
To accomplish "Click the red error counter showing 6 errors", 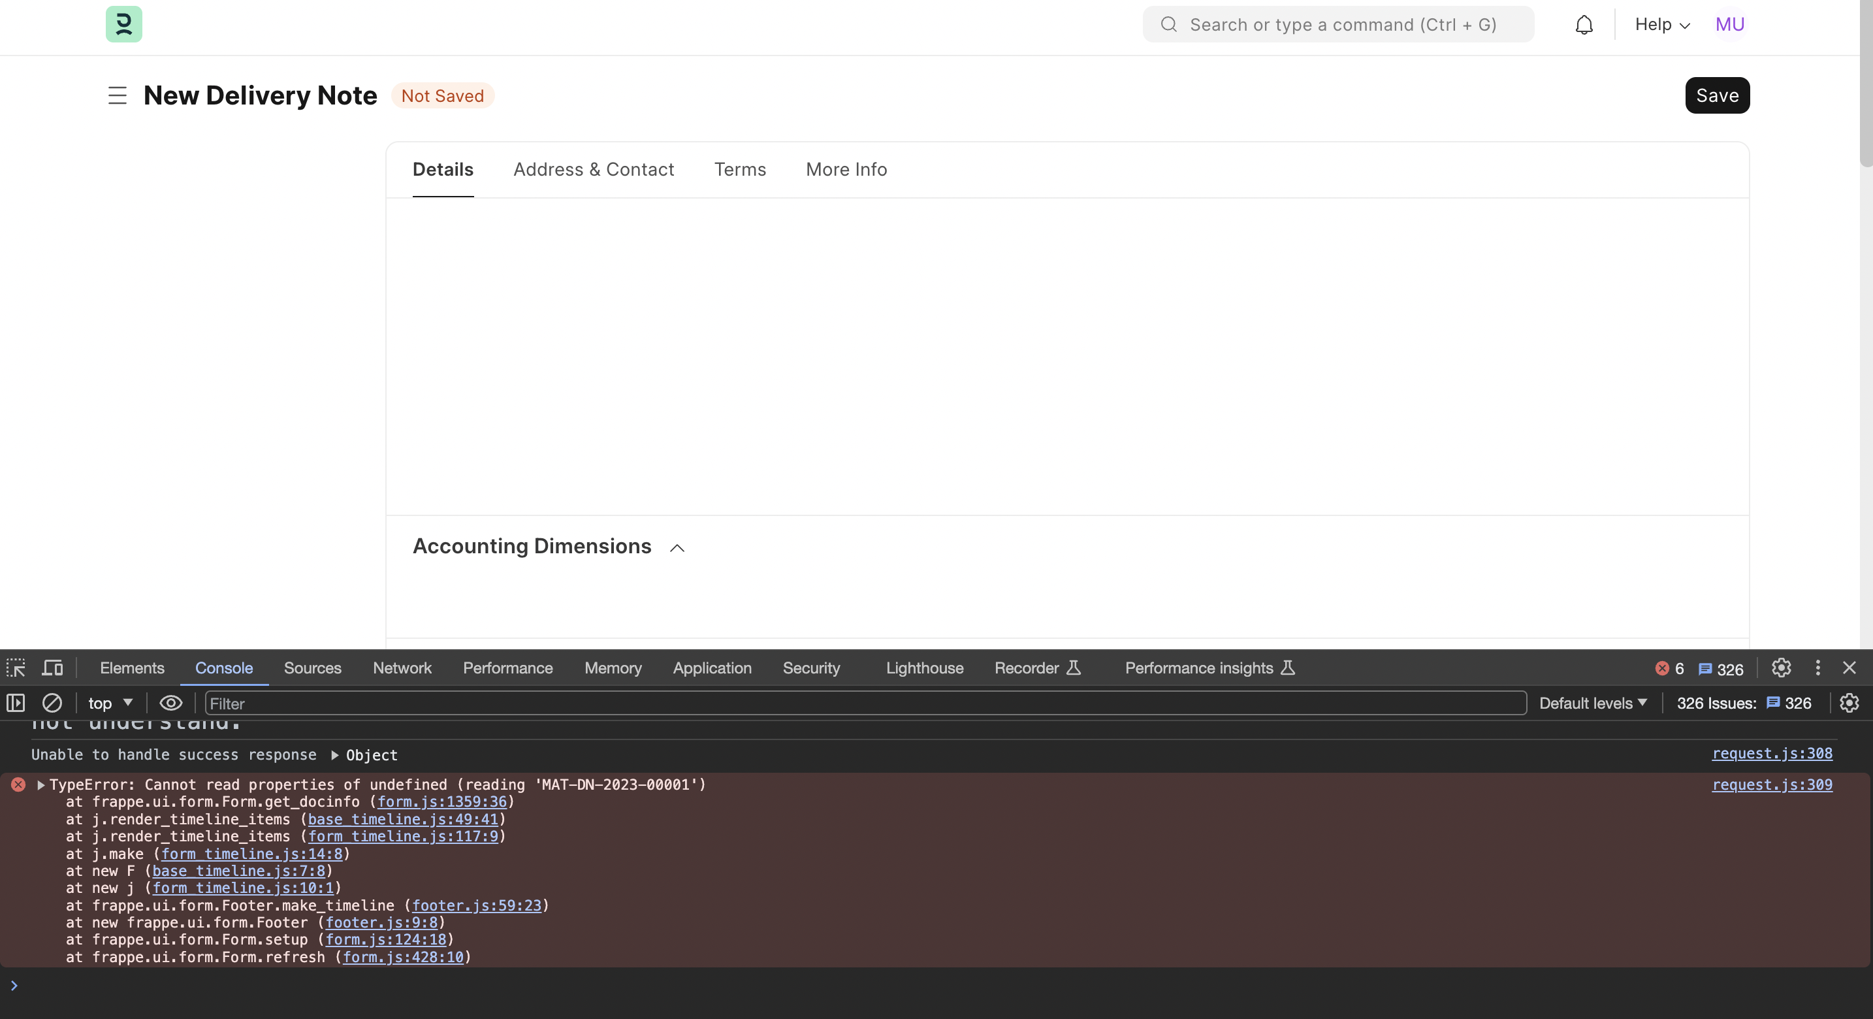I will coord(1669,668).
